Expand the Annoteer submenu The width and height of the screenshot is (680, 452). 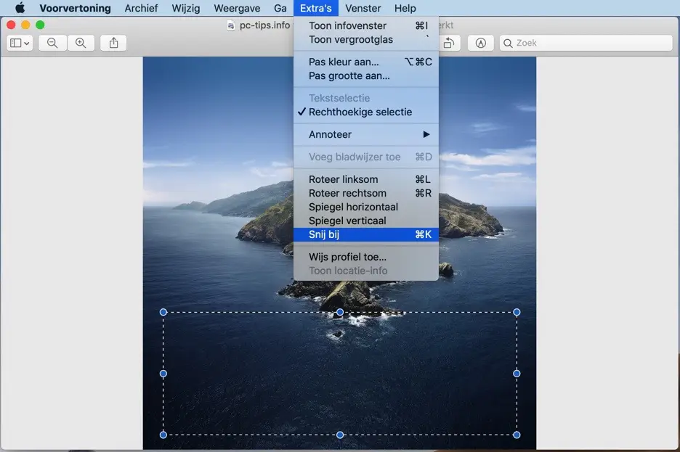click(x=366, y=134)
